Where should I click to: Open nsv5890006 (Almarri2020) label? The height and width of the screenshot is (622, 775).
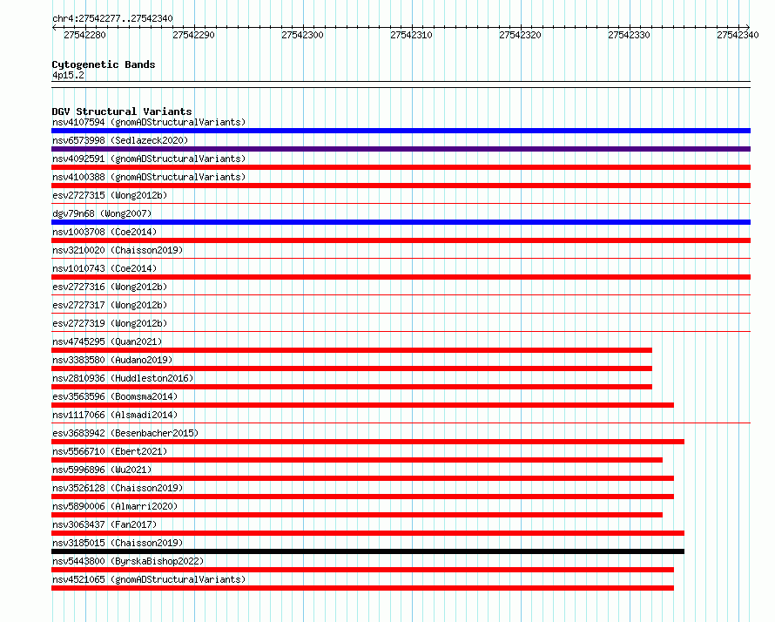(x=115, y=506)
